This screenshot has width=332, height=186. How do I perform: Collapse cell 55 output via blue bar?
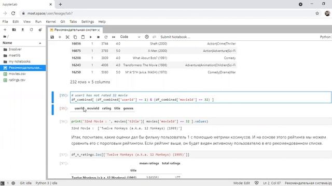click(53, 109)
